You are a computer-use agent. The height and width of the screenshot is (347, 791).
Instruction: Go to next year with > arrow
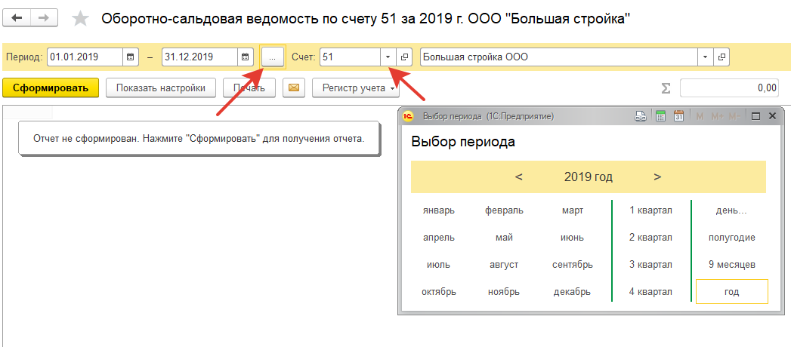pyautogui.click(x=657, y=177)
